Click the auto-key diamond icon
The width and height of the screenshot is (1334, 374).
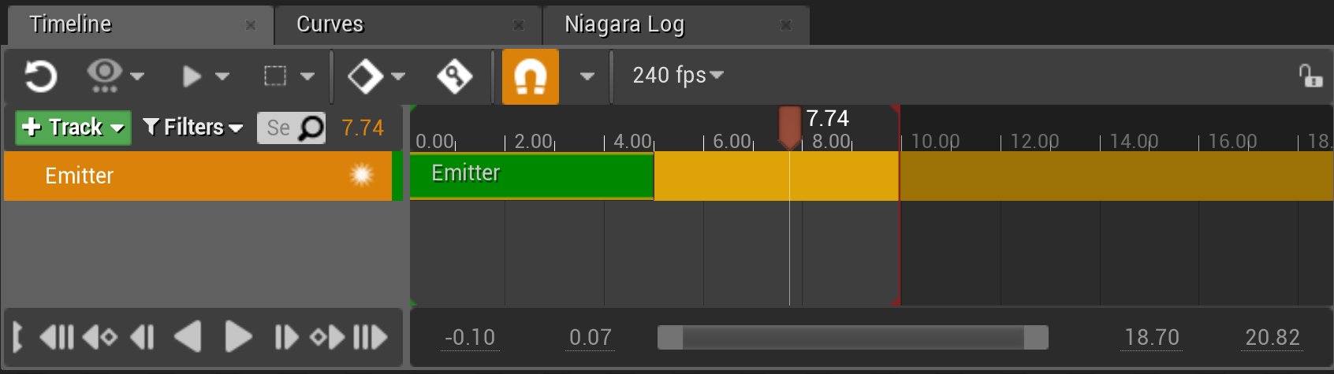click(454, 76)
